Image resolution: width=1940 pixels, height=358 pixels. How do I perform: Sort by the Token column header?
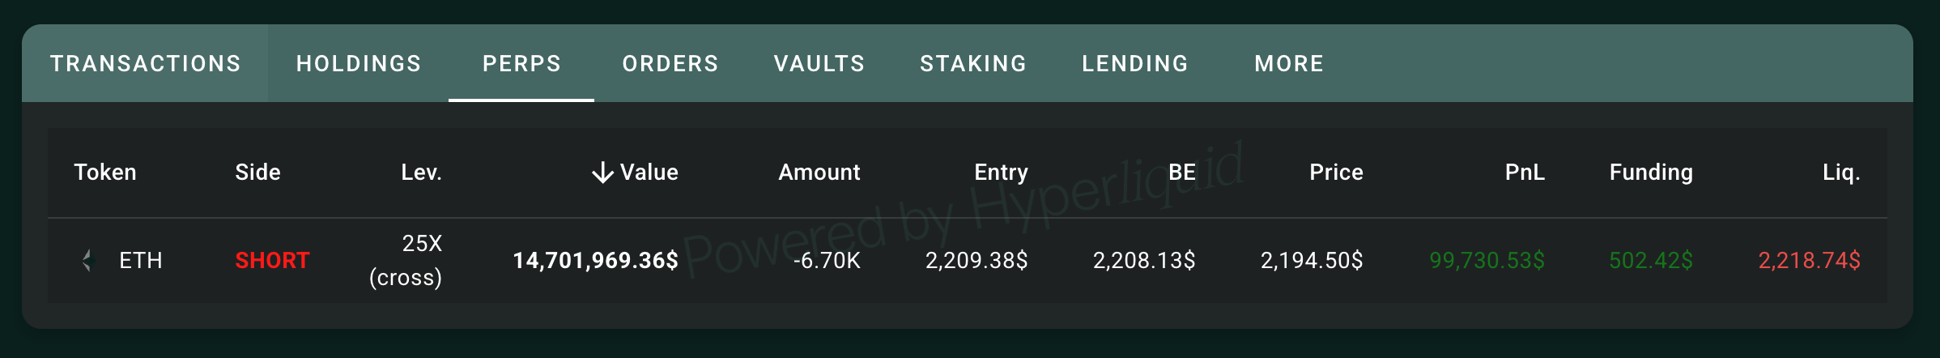pyautogui.click(x=105, y=173)
